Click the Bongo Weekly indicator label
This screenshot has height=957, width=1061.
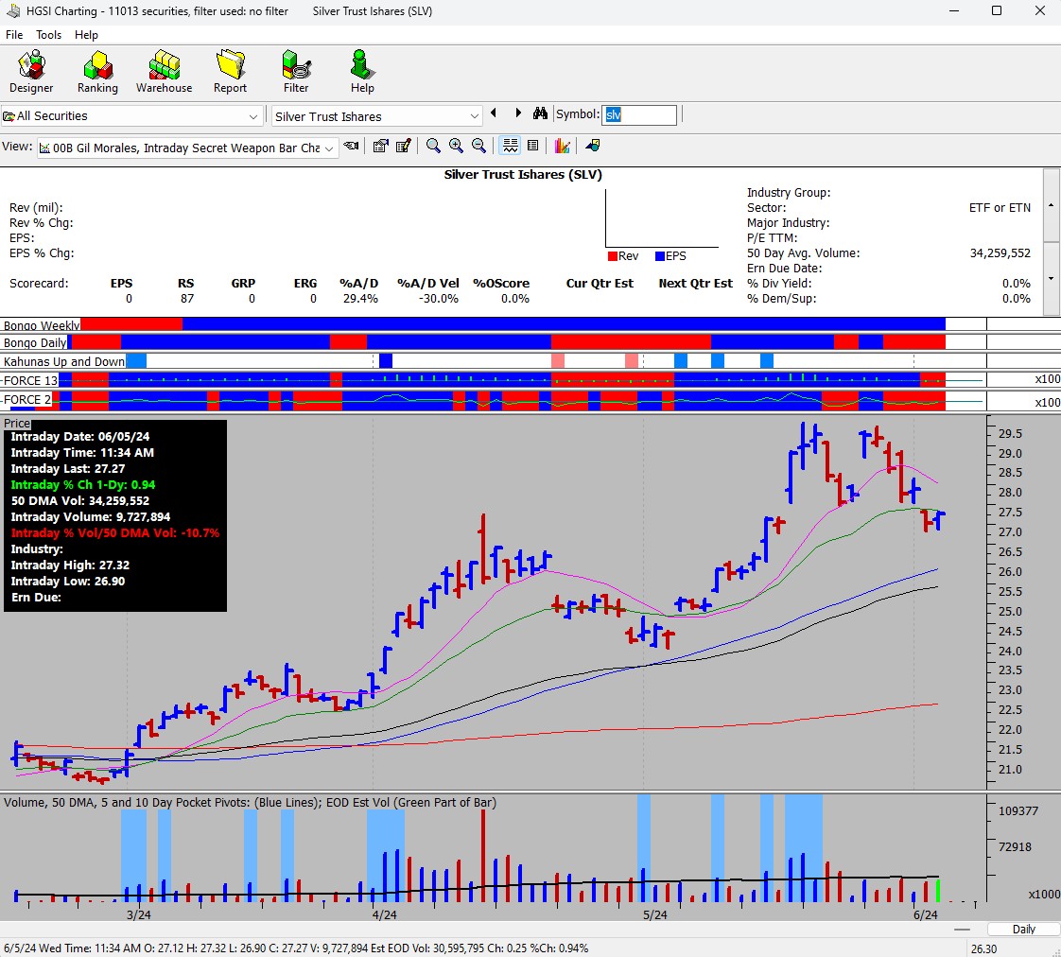tap(42, 325)
